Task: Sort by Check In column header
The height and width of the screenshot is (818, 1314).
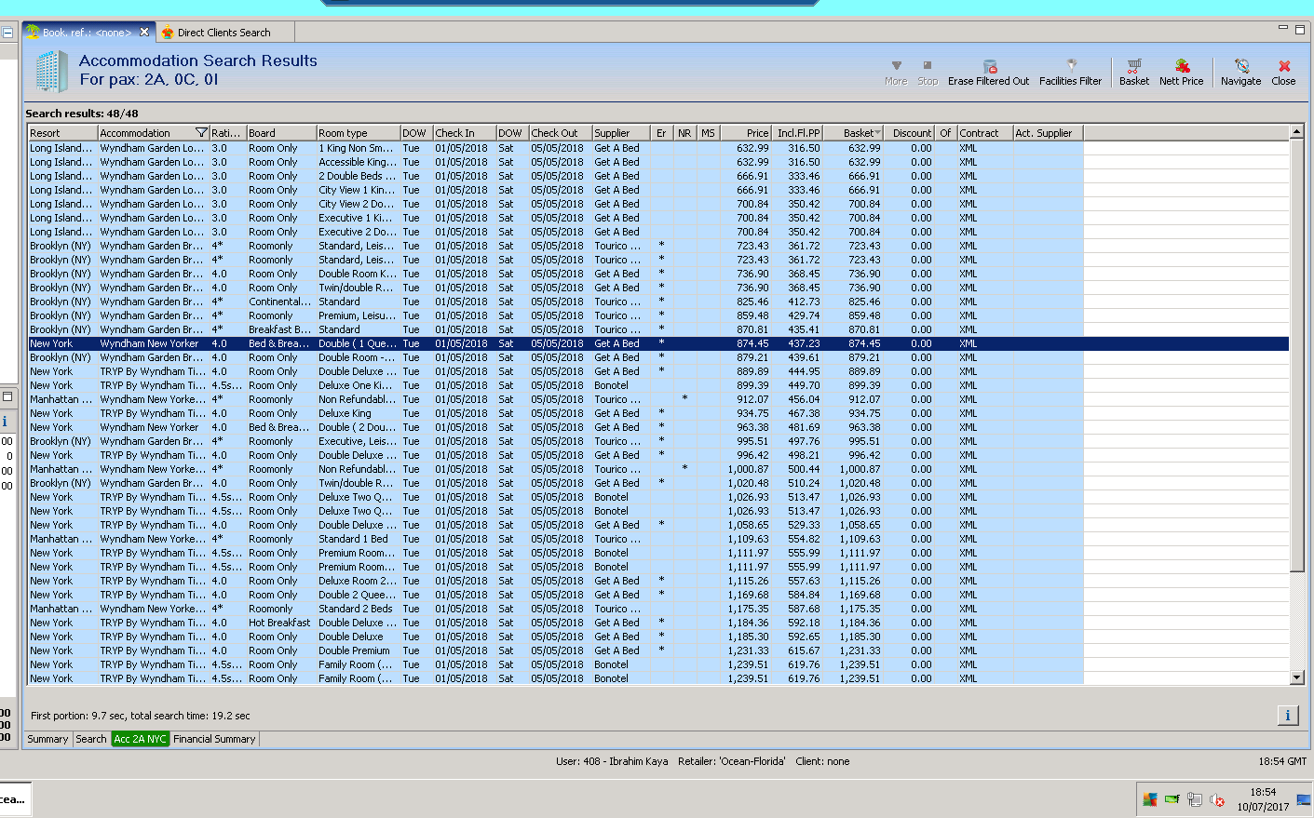Action: [x=464, y=133]
